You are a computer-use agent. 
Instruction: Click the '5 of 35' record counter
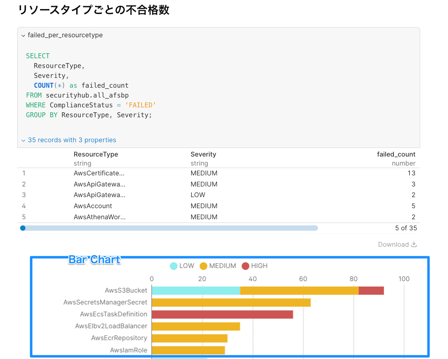(x=406, y=228)
